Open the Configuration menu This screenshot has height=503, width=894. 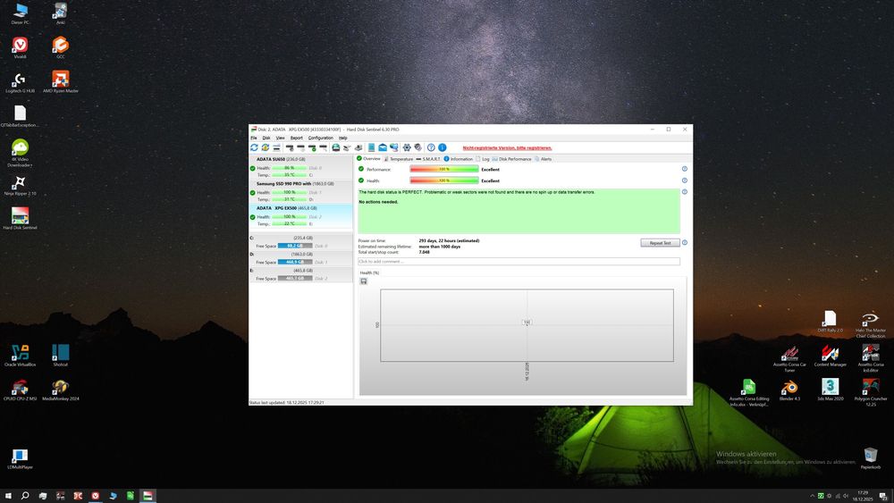pyautogui.click(x=320, y=138)
